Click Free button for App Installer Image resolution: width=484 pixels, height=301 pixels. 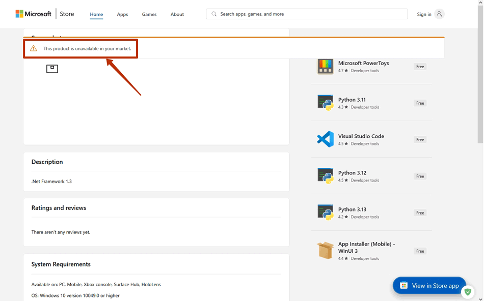click(420, 251)
